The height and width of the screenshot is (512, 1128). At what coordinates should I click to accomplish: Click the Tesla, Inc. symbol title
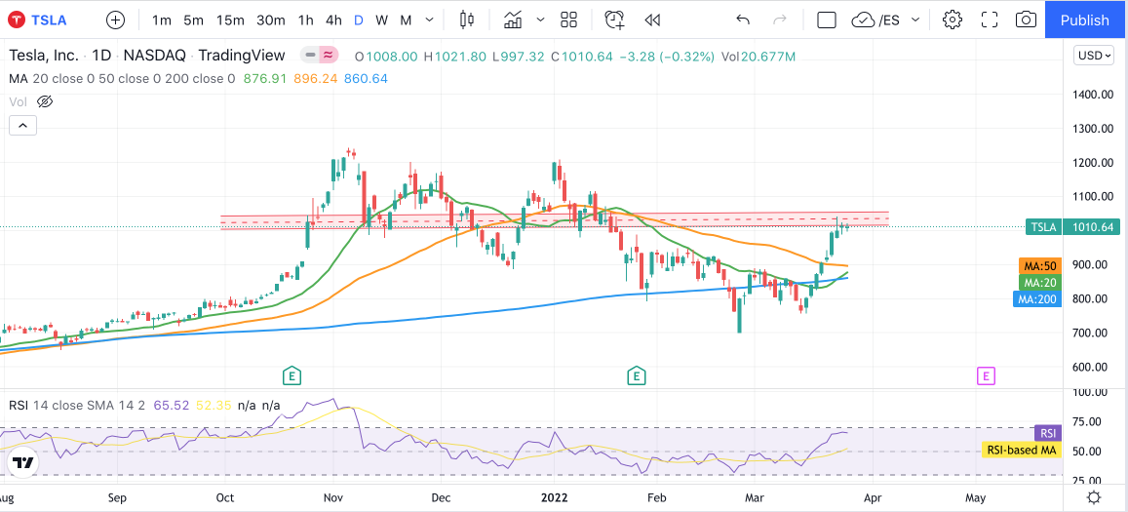43,56
